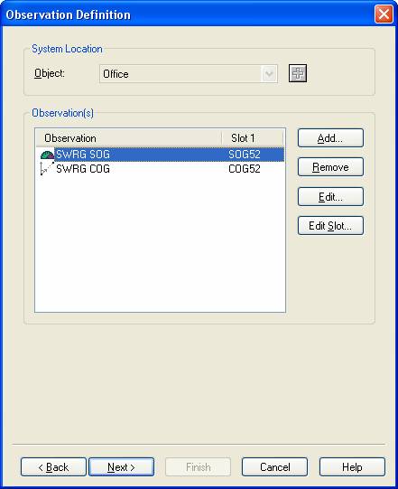Screen dimensions: 398x489
Task: Remove the selected observation
Action: point(330,167)
